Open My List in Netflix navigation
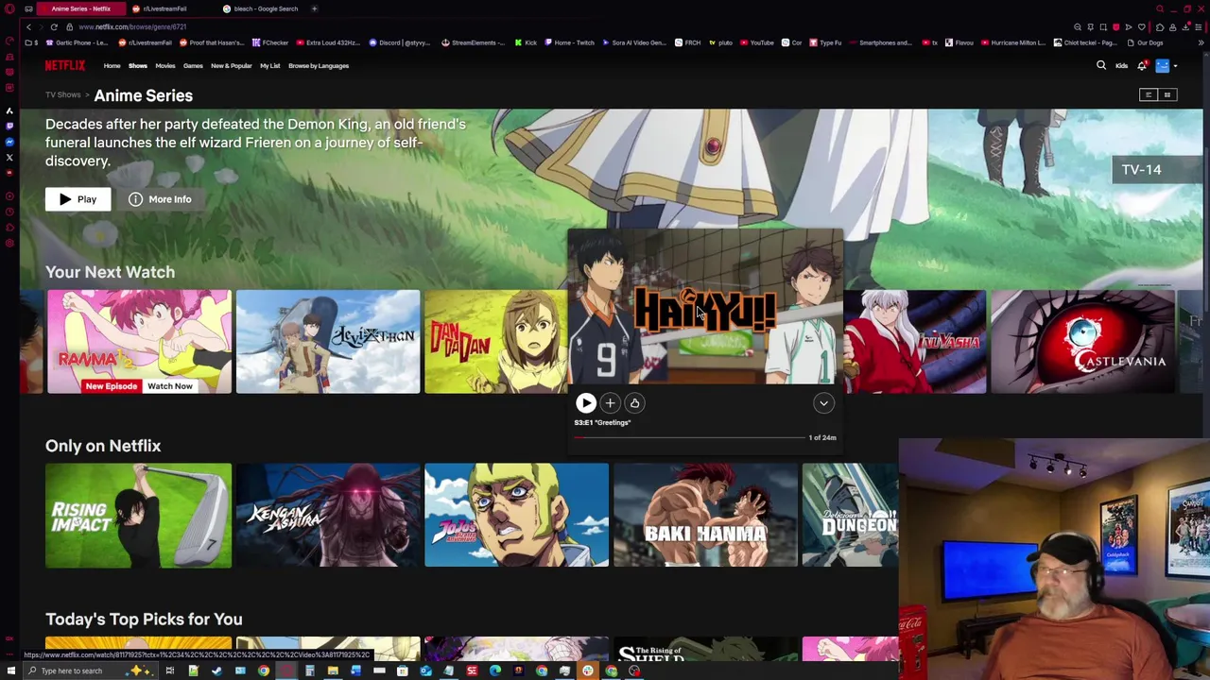 pos(270,65)
